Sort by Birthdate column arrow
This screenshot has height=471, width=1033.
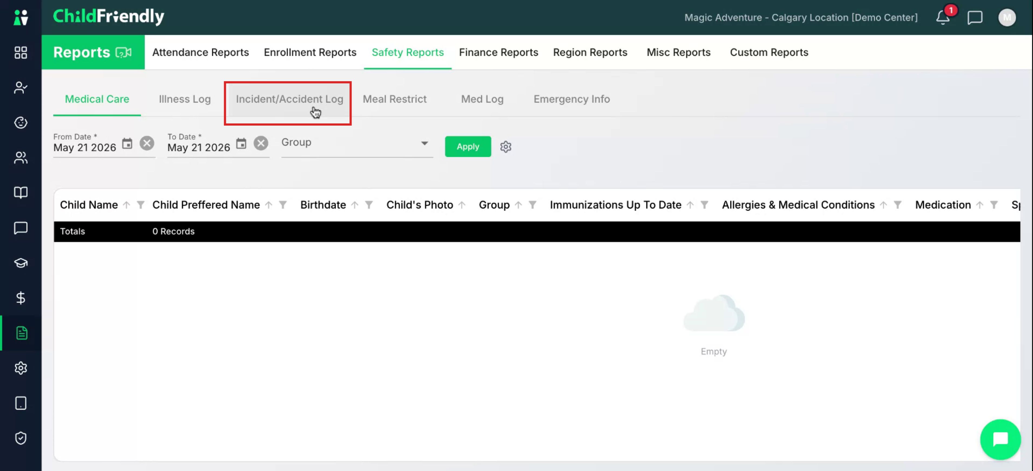tap(354, 205)
